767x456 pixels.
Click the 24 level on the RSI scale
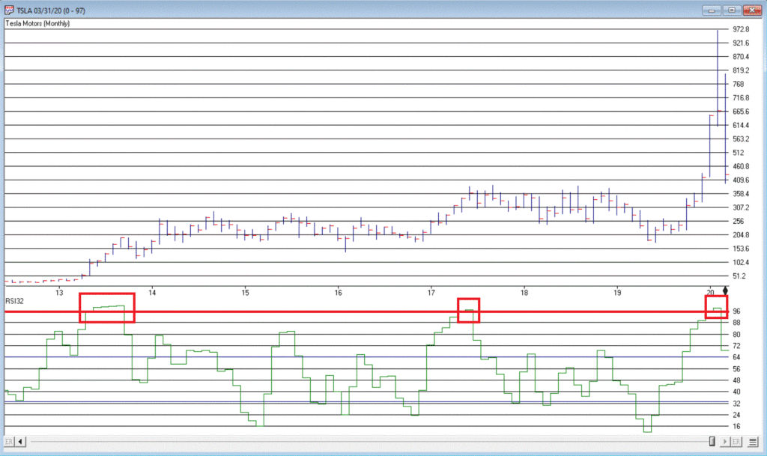736,415
